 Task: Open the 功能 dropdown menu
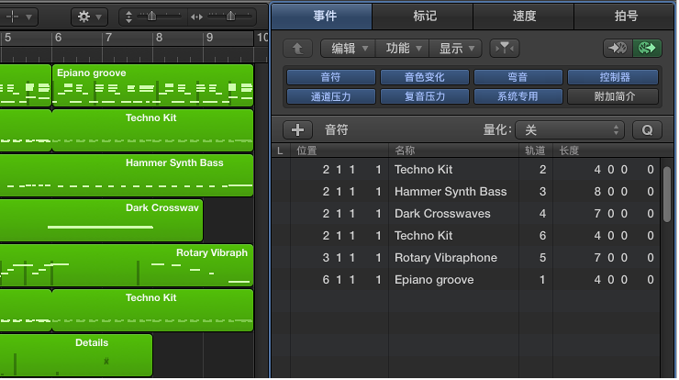tap(403, 49)
